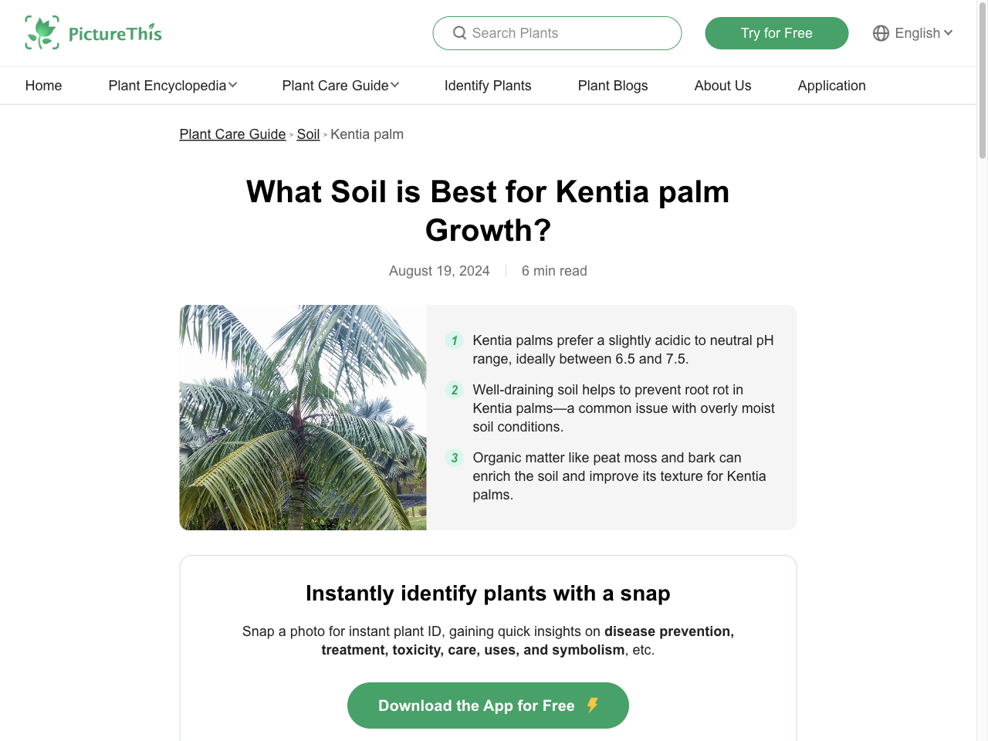Select Application from the navigation bar
988x741 pixels.
click(x=831, y=86)
